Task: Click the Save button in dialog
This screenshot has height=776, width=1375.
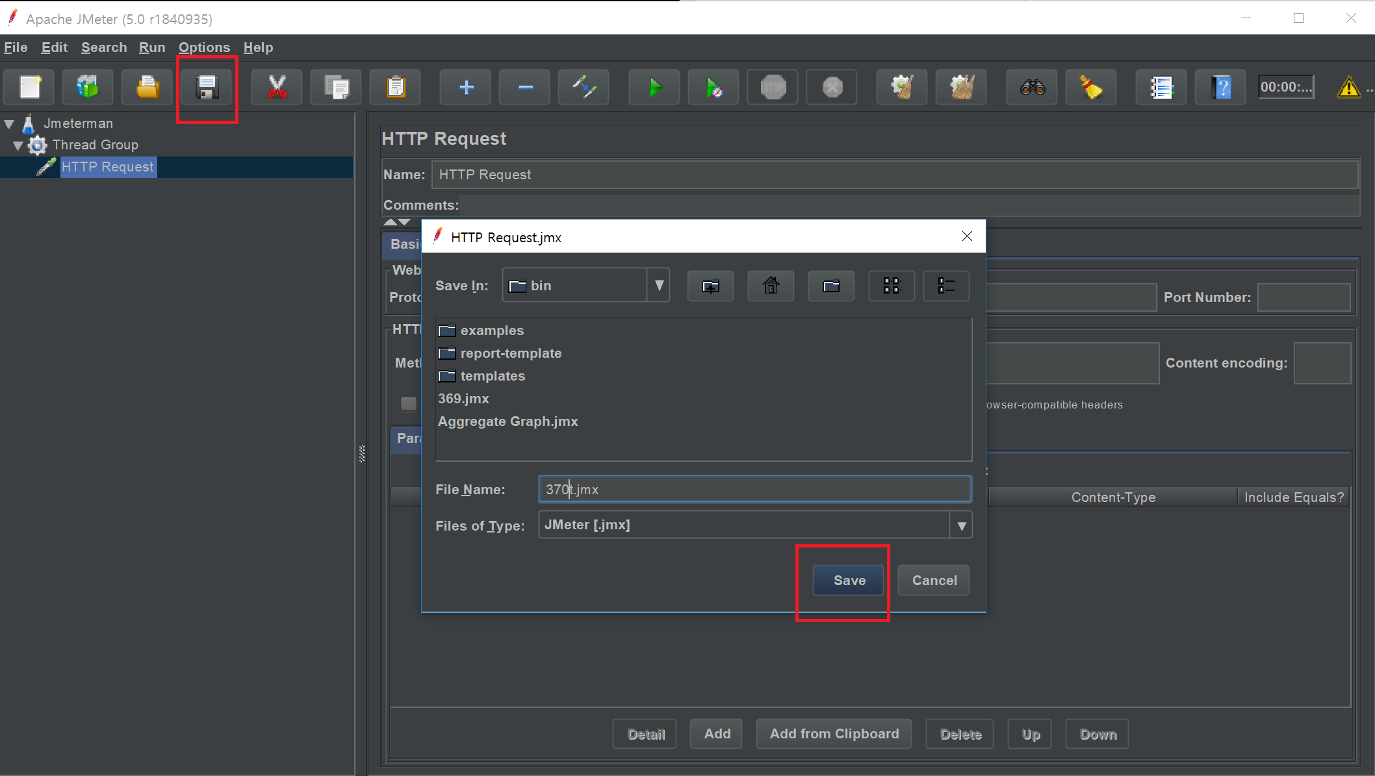Action: [849, 581]
